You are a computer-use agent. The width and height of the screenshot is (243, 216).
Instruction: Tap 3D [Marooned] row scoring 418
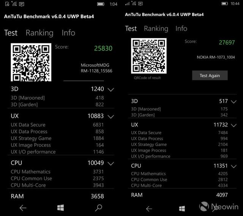pos(57,98)
